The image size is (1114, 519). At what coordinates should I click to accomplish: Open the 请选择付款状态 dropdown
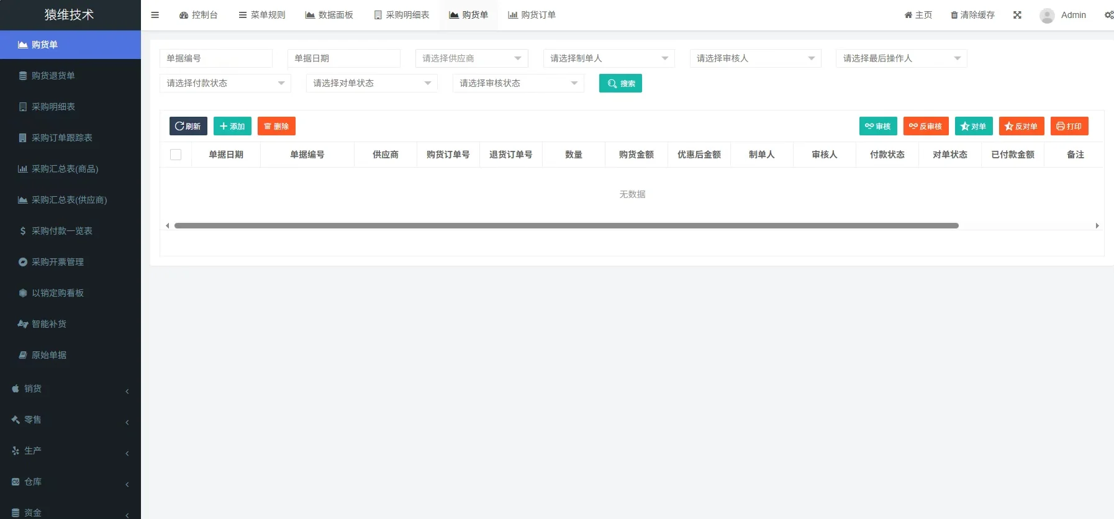point(225,83)
